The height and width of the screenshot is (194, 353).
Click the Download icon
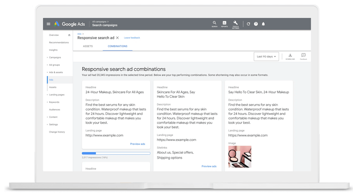tap(290, 56)
